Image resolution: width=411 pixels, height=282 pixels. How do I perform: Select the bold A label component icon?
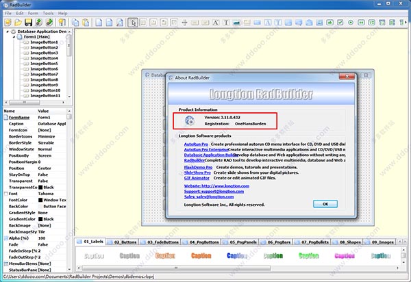216,23
